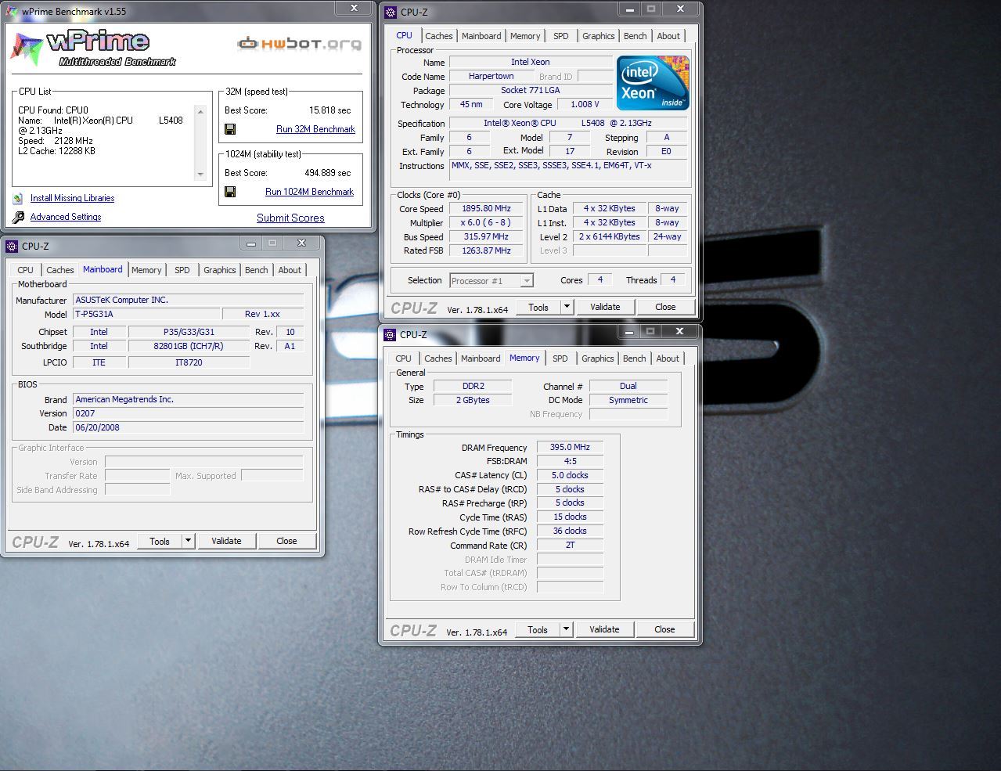Image resolution: width=1001 pixels, height=771 pixels.
Task: Open Caches tab in Mainboard window
Action: tap(59, 270)
